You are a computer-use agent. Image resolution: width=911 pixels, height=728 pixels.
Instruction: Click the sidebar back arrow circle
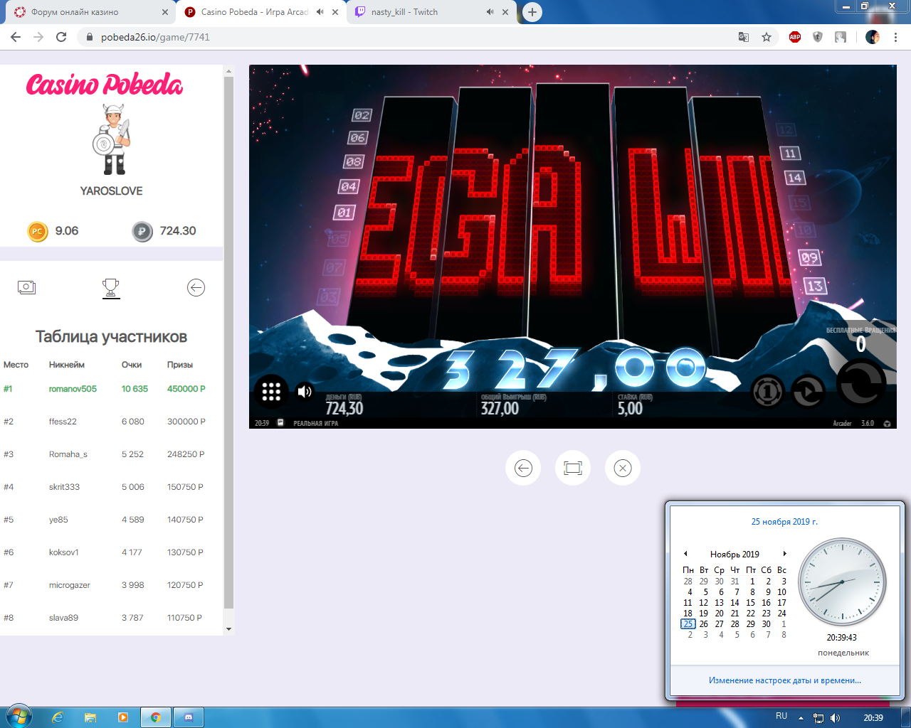tap(196, 287)
